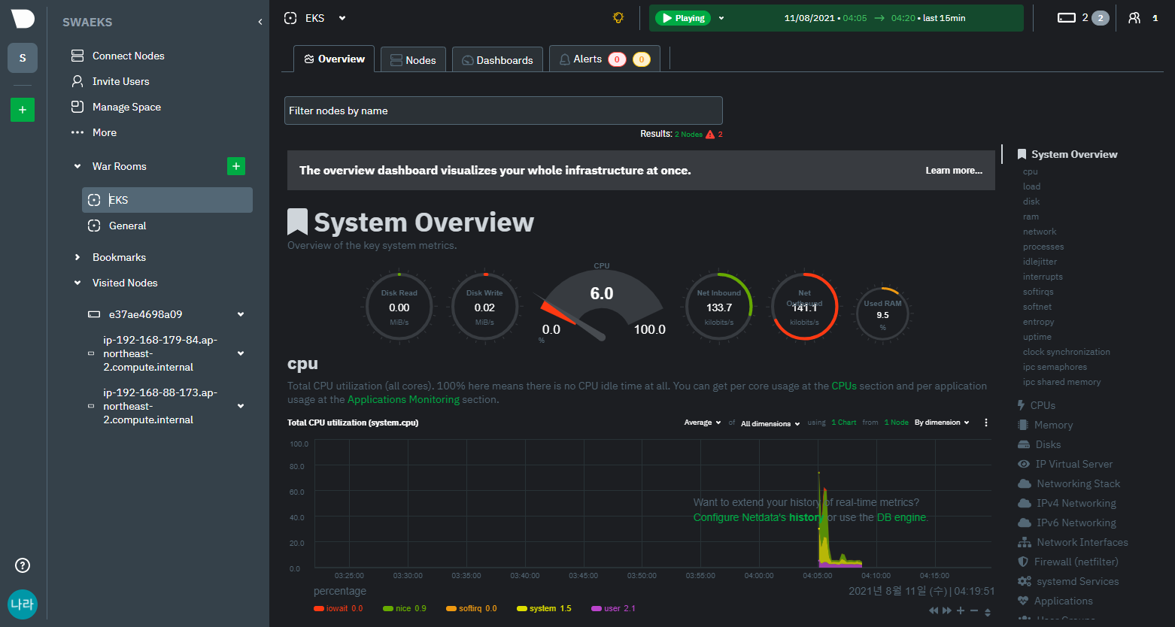1175x627 pixels.
Task: Open the nodes count indicator icon
Action: click(x=1067, y=18)
